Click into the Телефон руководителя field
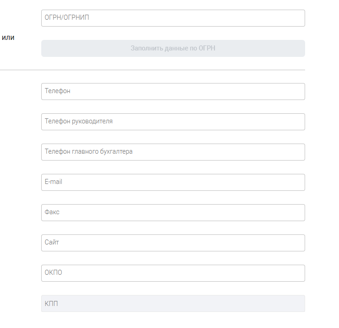 pyautogui.click(x=173, y=122)
